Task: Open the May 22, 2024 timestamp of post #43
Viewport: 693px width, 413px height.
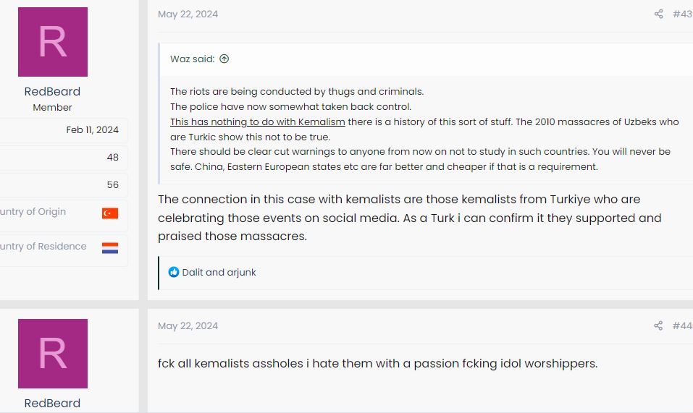Action: pyautogui.click(x=188, y=14)
